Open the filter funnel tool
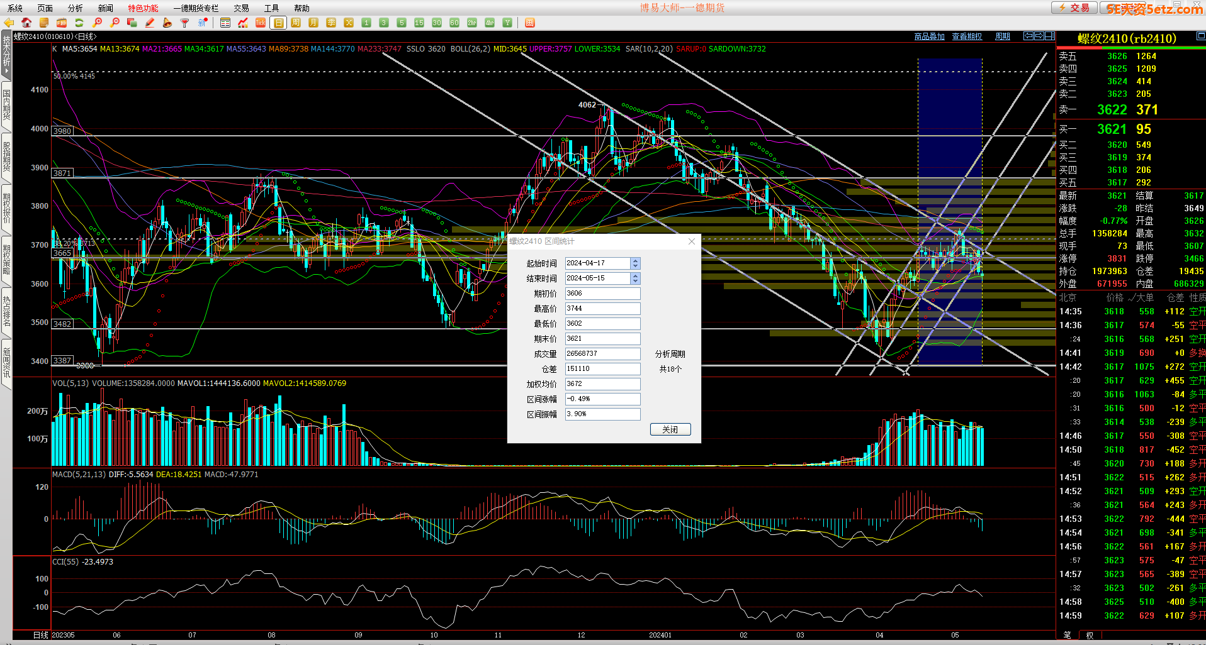This screenshot has width=1206, height=645. click(185, 23)
